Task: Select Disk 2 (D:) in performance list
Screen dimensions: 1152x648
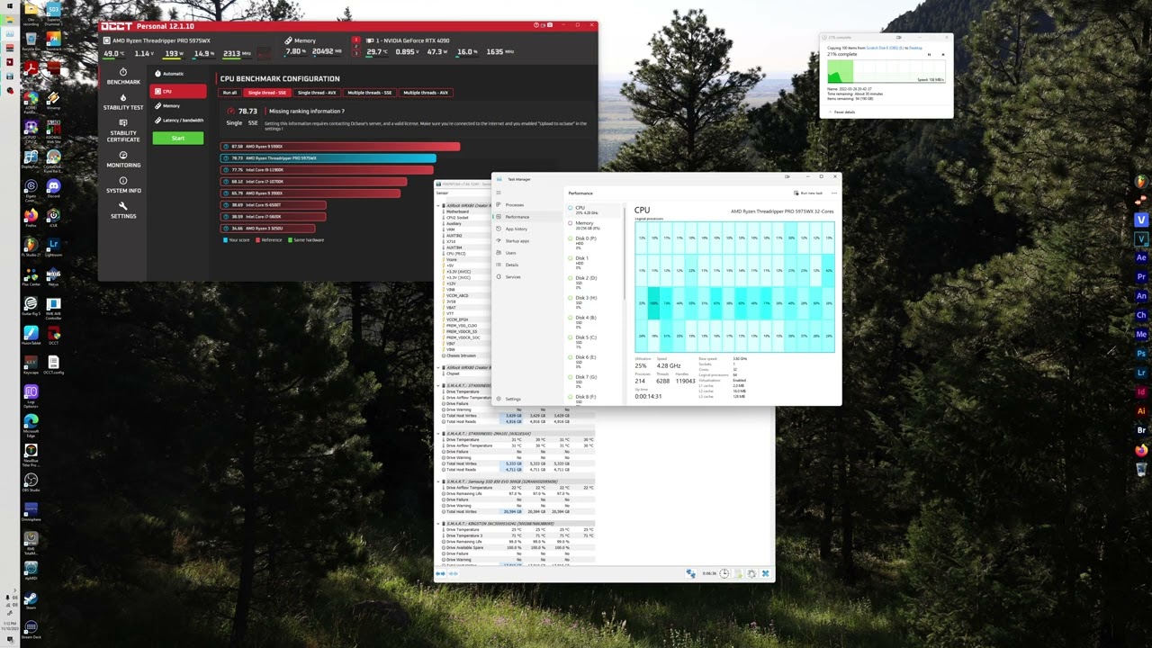Action: [585, 280]
